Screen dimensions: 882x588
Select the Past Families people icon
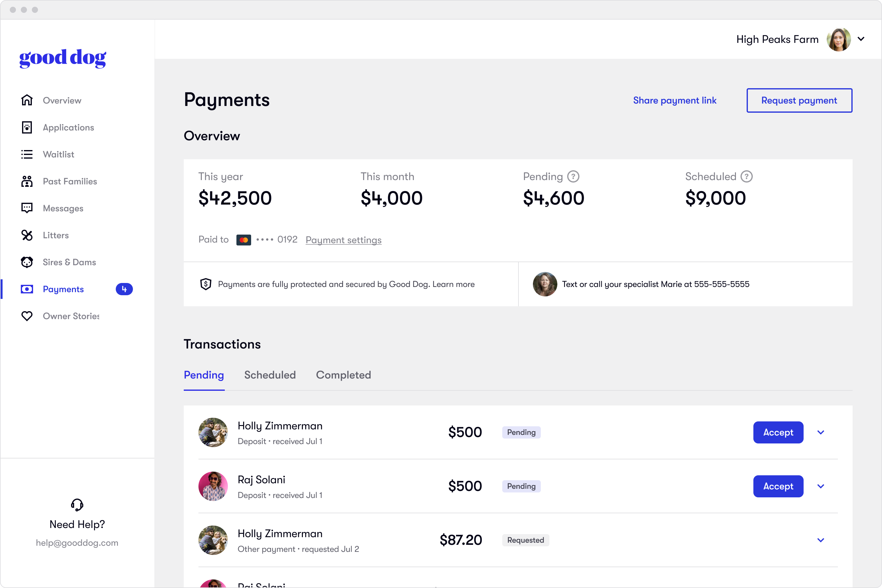(x=27, y=181)
